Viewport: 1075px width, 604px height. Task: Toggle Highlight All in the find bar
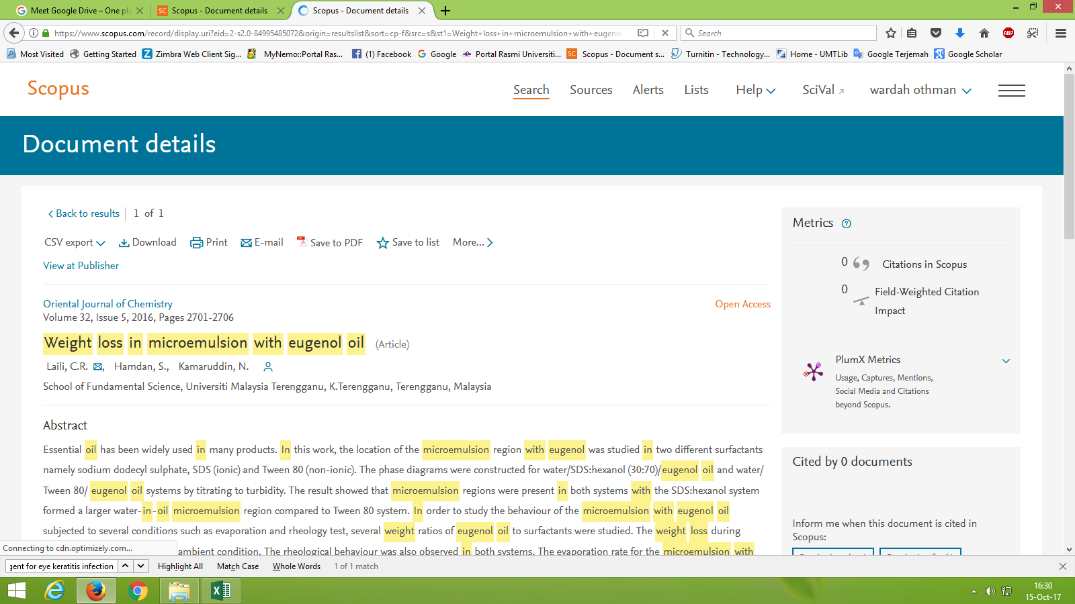[x=180, y=566]
